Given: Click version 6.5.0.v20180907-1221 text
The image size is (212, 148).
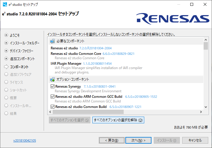Looking at the screenshot, I should tap(125, 107).
